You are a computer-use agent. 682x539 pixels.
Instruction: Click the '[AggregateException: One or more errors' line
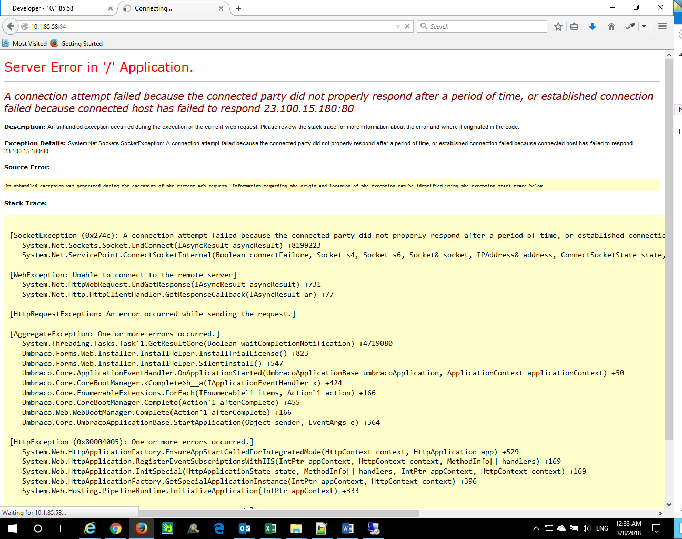point(115,334)
